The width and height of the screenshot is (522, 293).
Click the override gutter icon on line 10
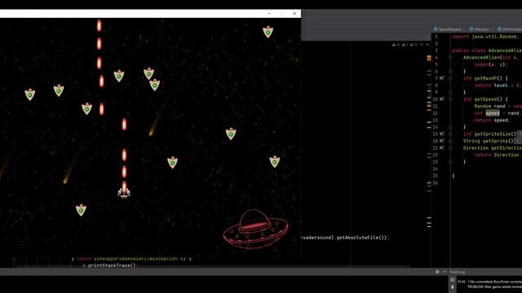point(442,99)
